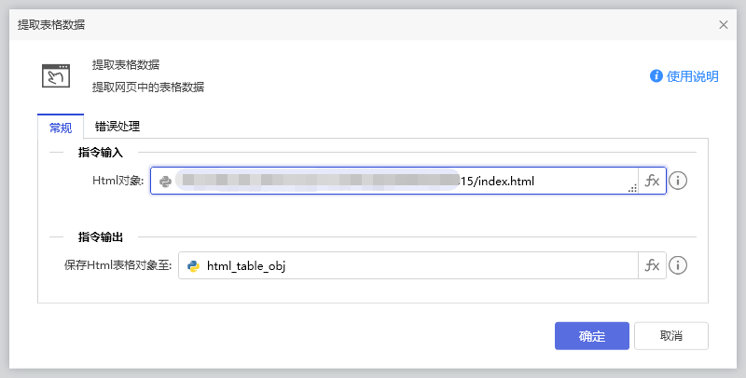The height and width of the screenshot is (378, 746).
Task: Click Python icon before html_table_obj variable
Action: tap(193, 266)
